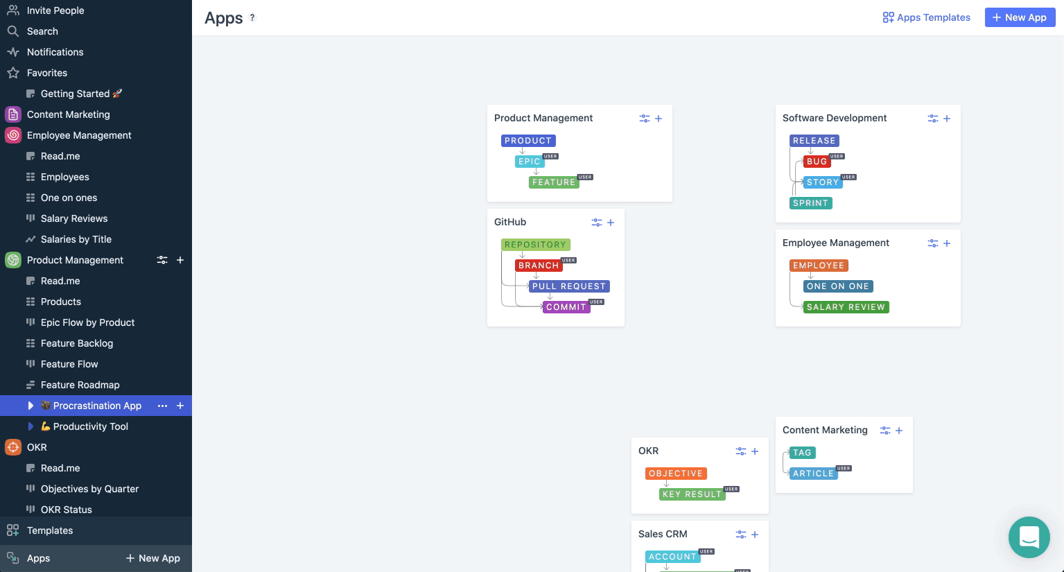The image size is (1064, 572).
Task: Open the Procrastination App options menu
Action: 162,406
